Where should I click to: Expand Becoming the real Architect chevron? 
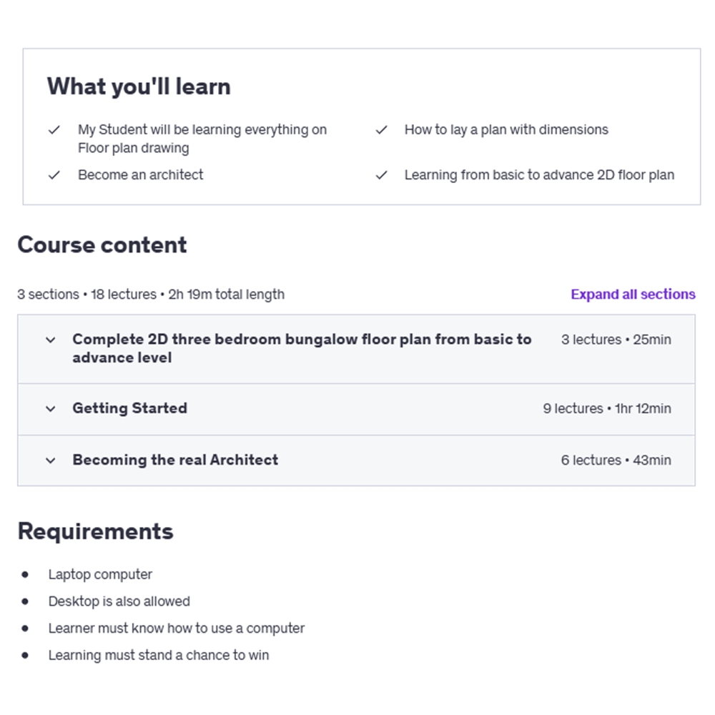50,460
